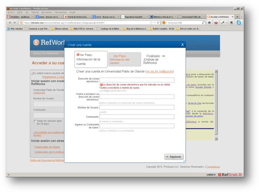The image size is (259, 192).
Task: Close the Acceder a RefWorks tab
Action: coord(233,17)
